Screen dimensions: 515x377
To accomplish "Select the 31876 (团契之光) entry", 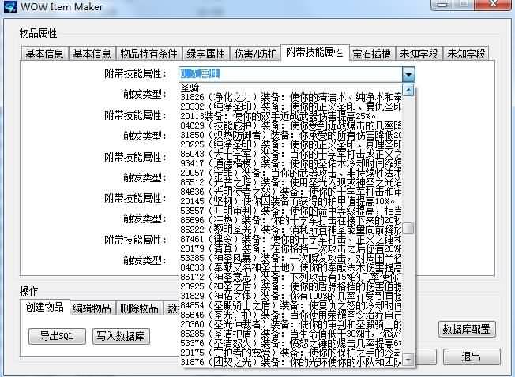I will [291, 362].
